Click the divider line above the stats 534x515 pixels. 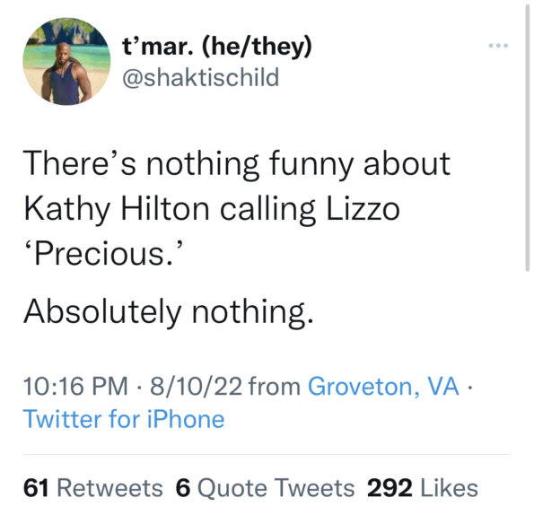click(x=267, y=454)
